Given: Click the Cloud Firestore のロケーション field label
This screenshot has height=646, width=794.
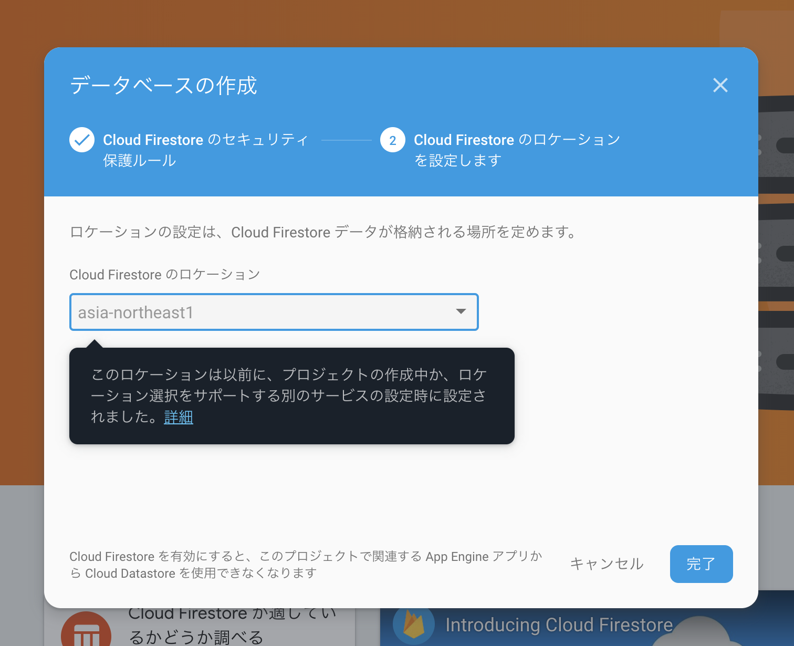Looking at the screenshot, I should pyautogui.click(x=165, y=275).
